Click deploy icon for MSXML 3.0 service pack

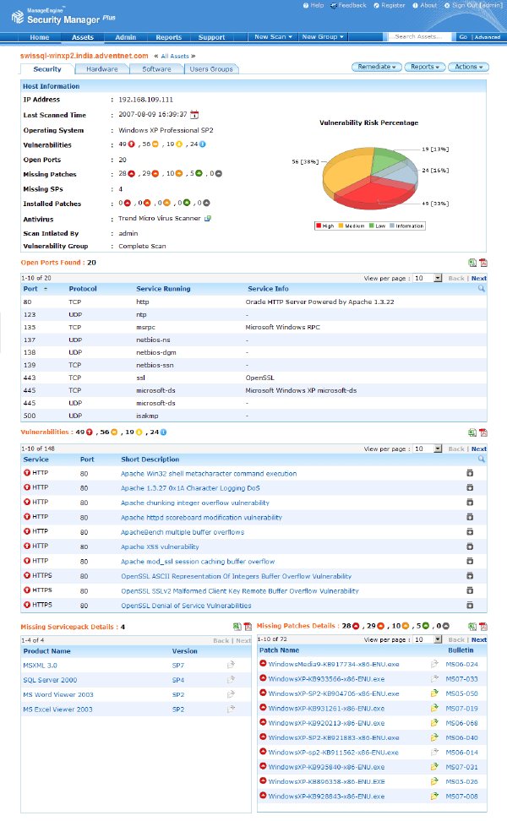pos(231,665)
